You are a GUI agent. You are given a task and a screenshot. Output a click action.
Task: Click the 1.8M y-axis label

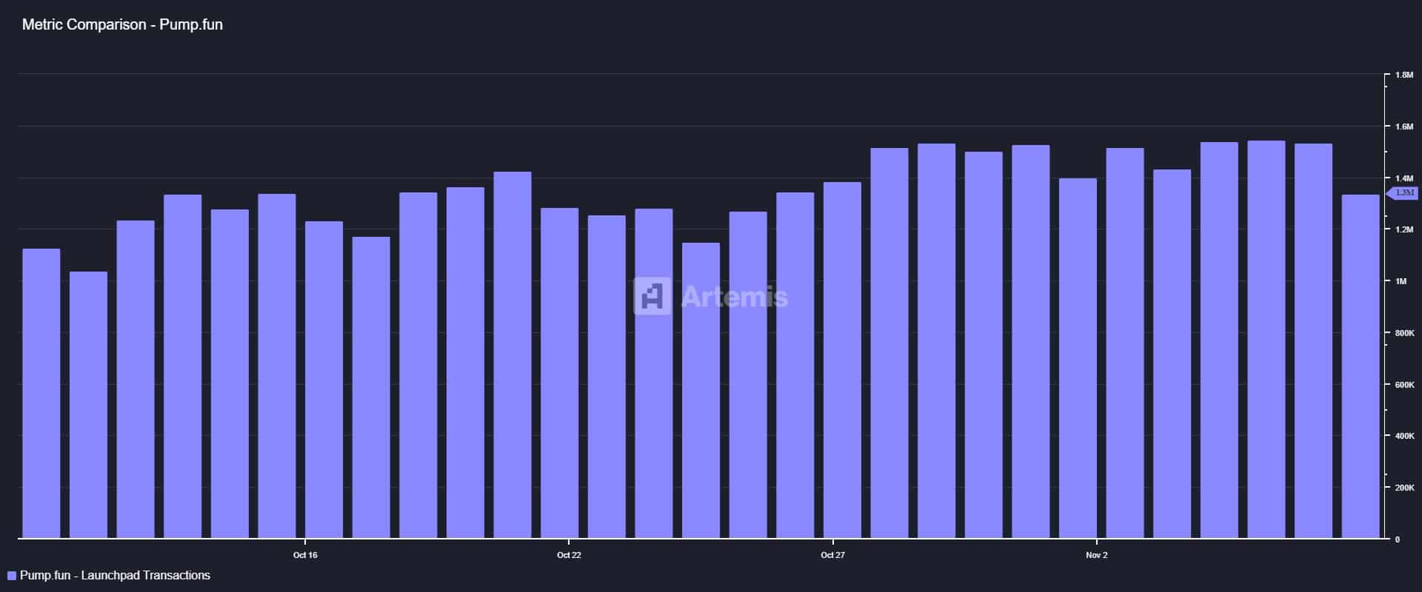pyautogui.click(x=1404, y=75)
